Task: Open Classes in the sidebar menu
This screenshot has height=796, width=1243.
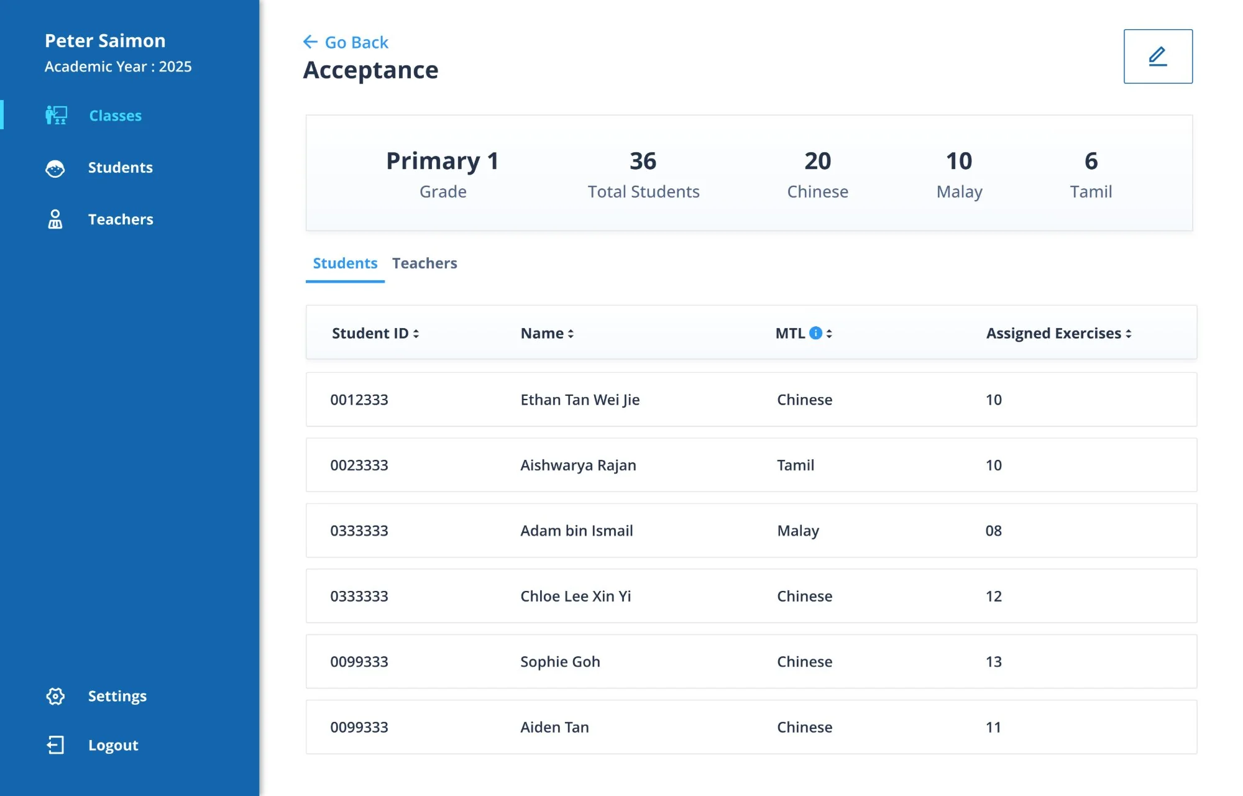Action: (x=116, y=116)
